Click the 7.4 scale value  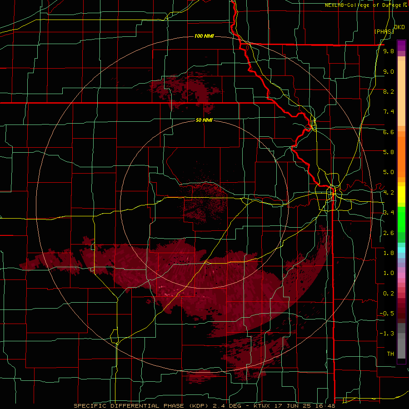(389, 112)
